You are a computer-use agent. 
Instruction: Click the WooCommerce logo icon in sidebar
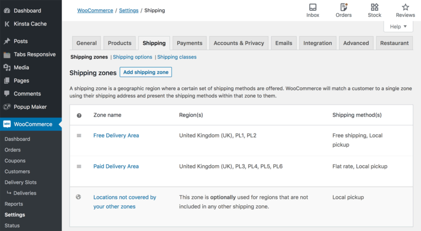pos(7,124)
